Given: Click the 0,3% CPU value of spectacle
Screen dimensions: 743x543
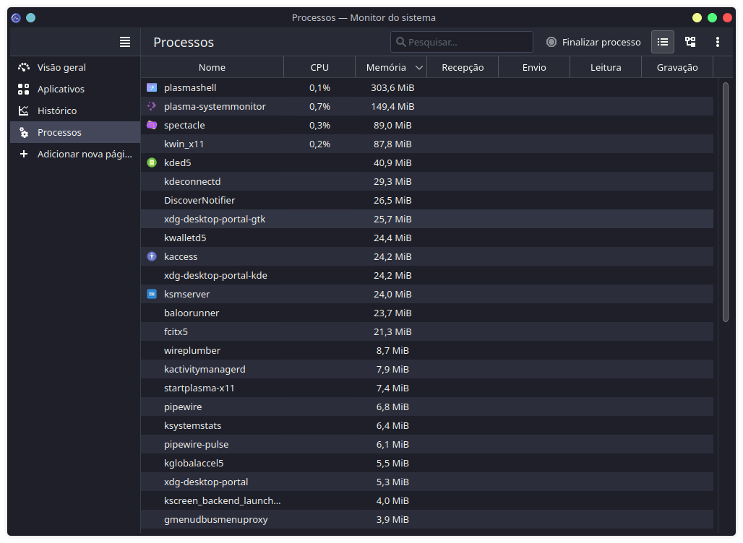Looking at the screenshot, I should 320,125.
